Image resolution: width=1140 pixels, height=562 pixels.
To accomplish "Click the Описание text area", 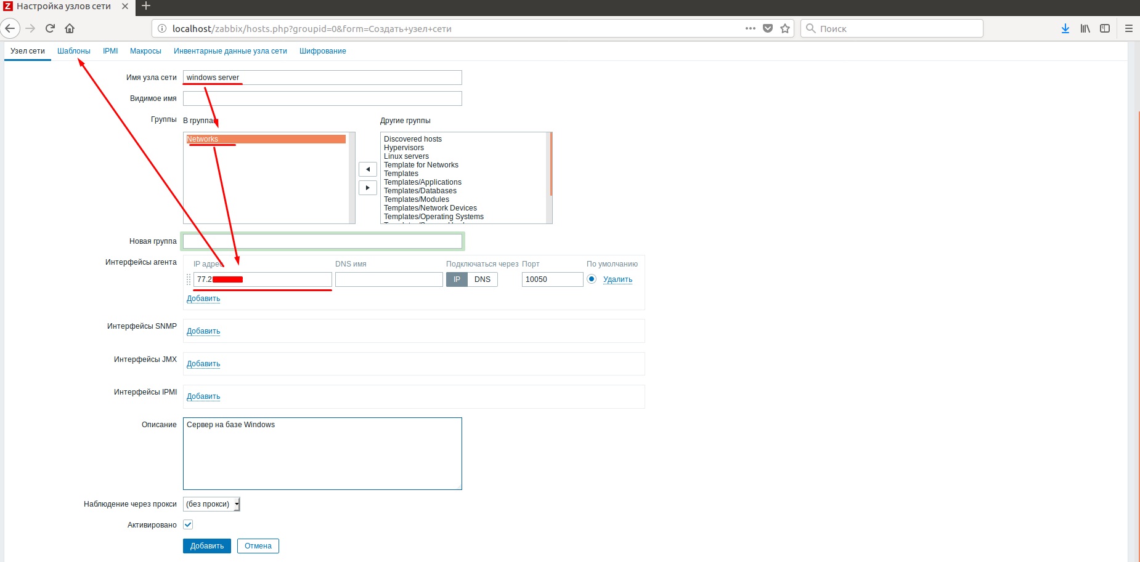I will click(322, 454).
